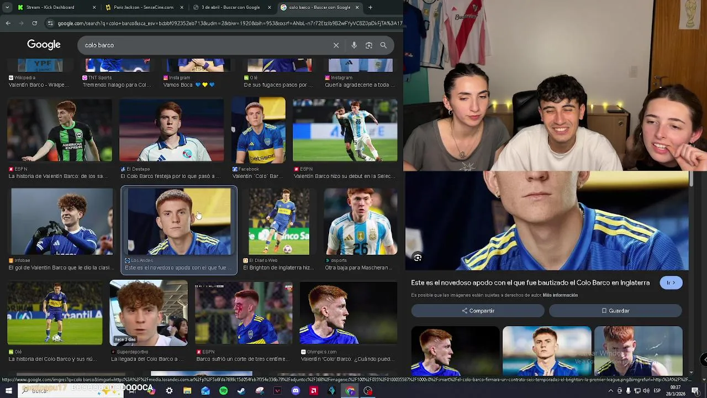The image size is (707, 398).
Task: Switch to Chrome in the taskbar
Action: pos(350,391)
